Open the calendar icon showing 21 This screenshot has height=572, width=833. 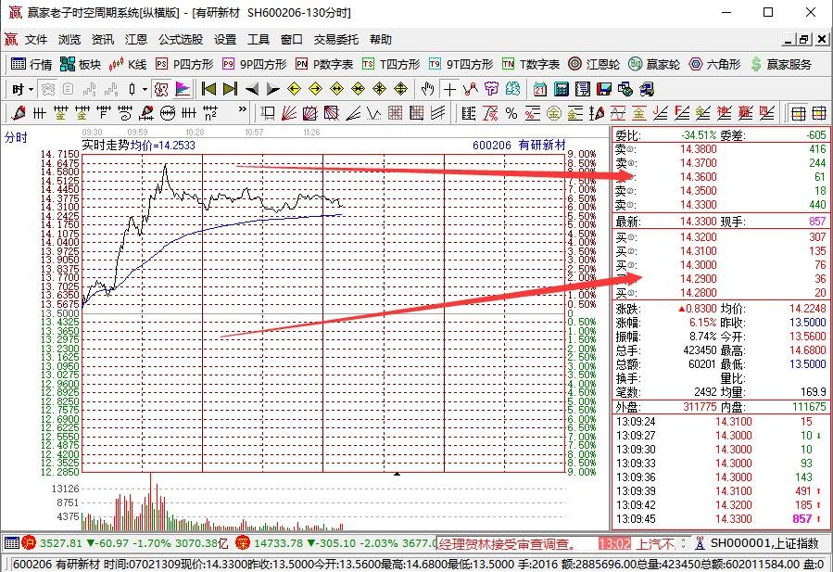(x=540, y=89)
